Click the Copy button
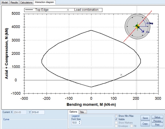The height and width of the screenshot is (129, 165). [145, 124]
